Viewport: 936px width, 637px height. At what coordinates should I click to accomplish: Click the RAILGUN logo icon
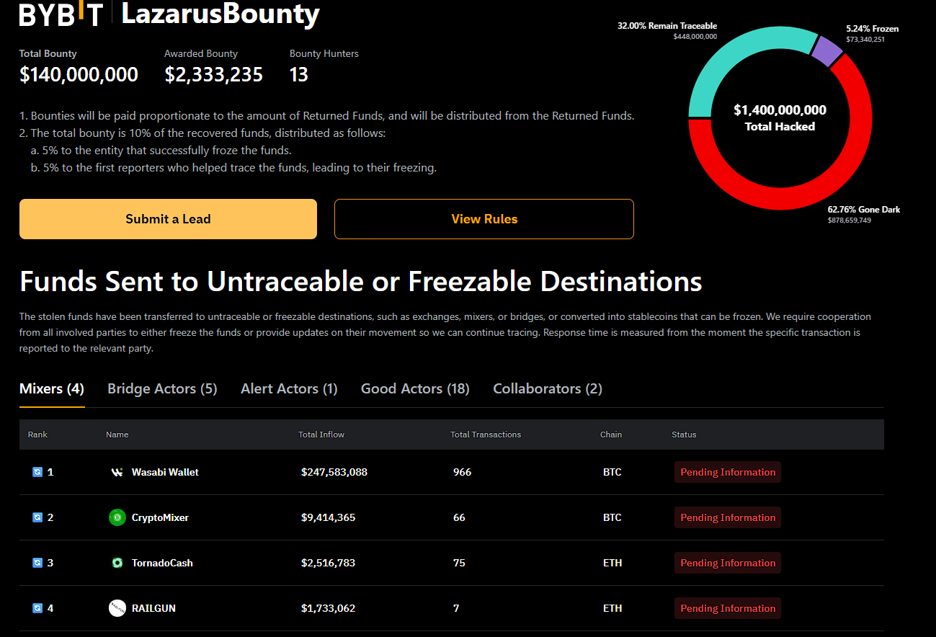coord(117,608)
